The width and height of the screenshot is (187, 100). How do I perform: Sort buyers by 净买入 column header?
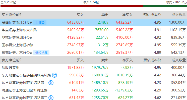pyautogui.click(x=127, y=15)
